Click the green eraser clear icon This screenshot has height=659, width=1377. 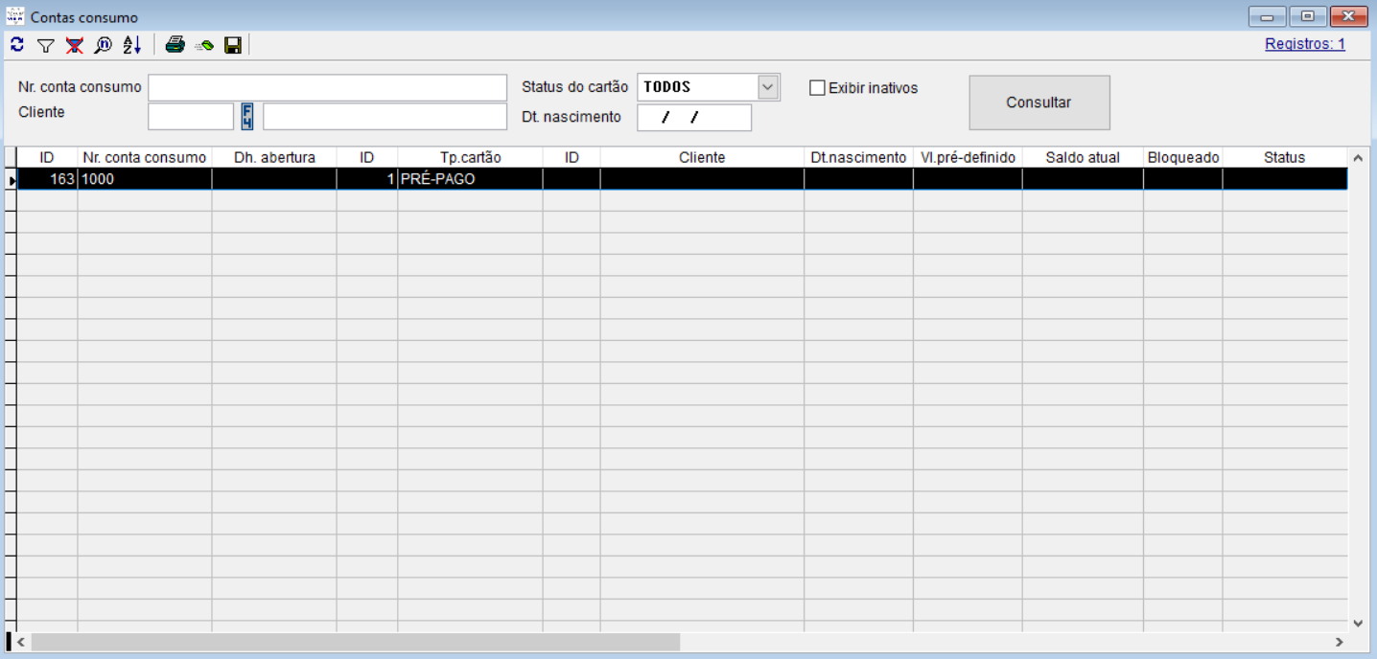point(203,45)
